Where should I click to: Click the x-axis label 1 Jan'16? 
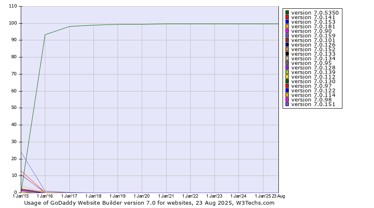pyautogui.click(x=44, y=196)
